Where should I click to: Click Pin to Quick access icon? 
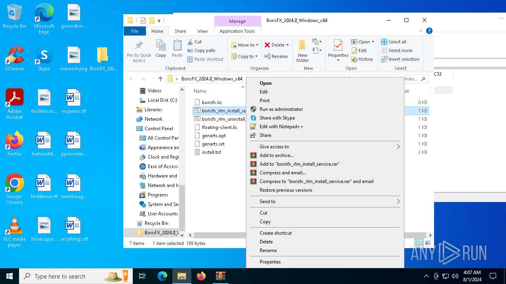[139, 45]
